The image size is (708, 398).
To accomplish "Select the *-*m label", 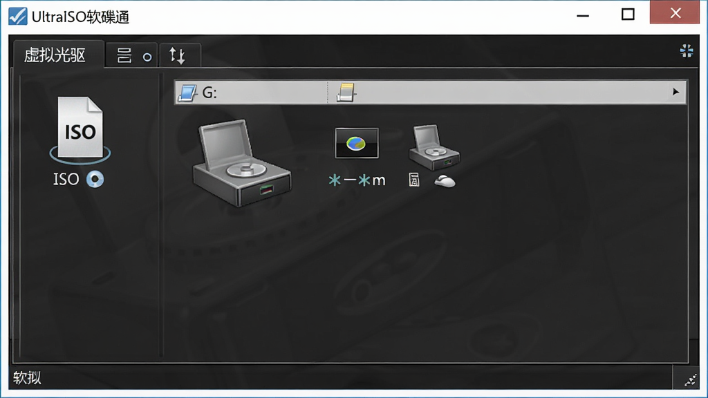I will (x=357, y=180).
